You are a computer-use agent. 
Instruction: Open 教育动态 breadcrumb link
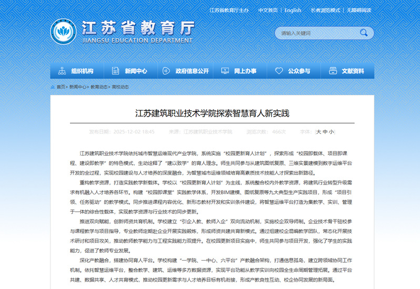(x=99, y=87)
